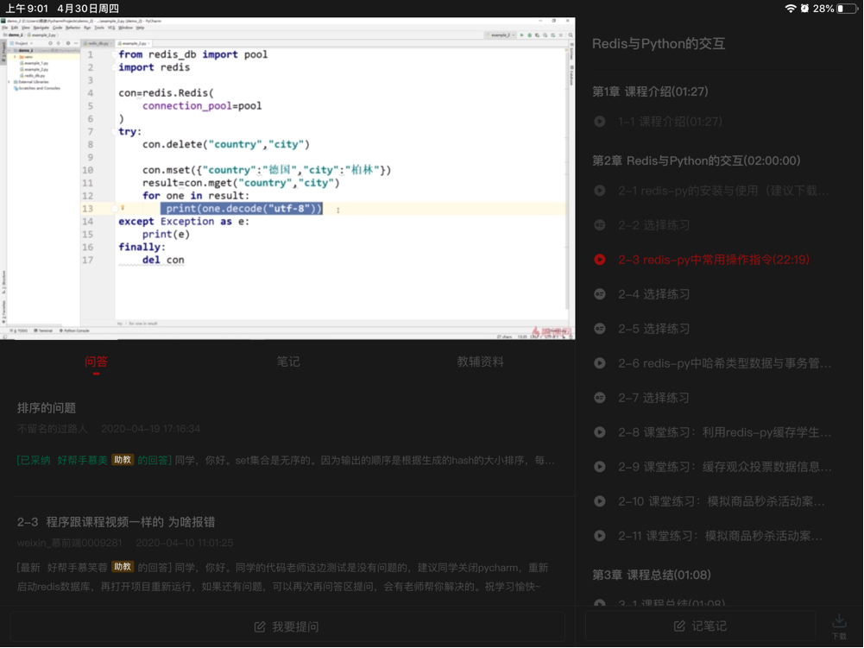Image resolution: width=864 pixels, height=648 pixels.
Task: Open the example_2 run configuration dropdown
Action: click(x=501, y=35)
